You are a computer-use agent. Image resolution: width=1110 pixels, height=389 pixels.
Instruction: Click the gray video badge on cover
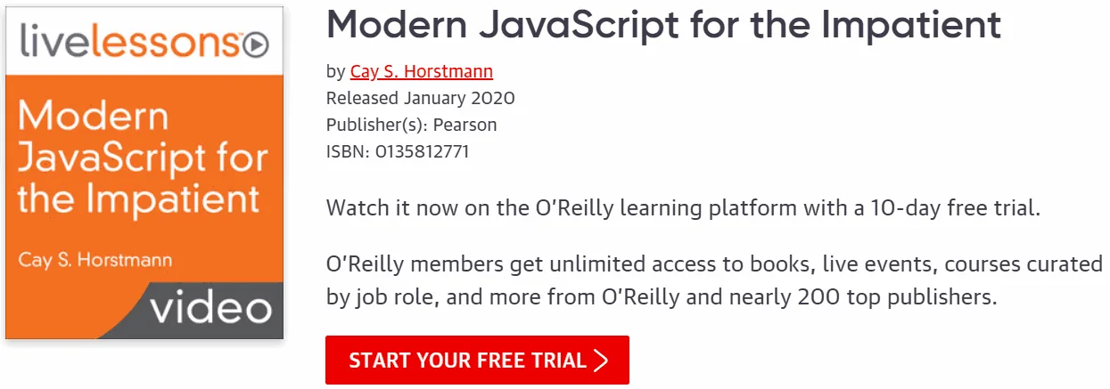pos(207,311)
